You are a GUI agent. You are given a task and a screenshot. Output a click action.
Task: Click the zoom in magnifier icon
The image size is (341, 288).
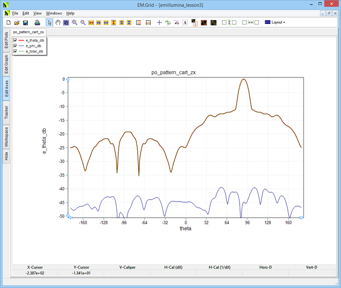point(74,23)
